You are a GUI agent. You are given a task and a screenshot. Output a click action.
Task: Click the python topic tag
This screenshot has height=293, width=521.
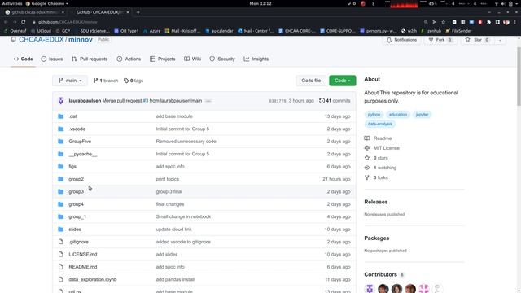pyautogui.click(x=374, y=115)
